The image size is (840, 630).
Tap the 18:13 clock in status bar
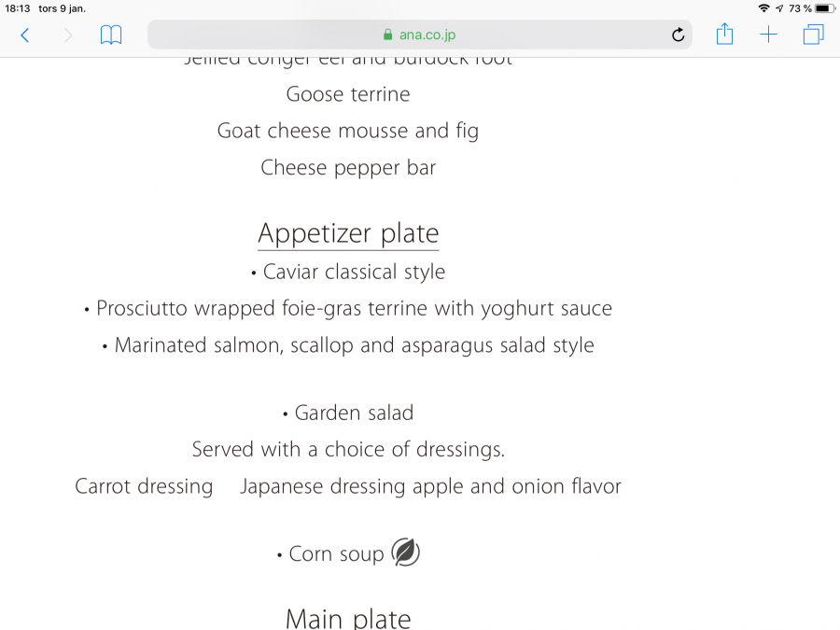(18, 8)
